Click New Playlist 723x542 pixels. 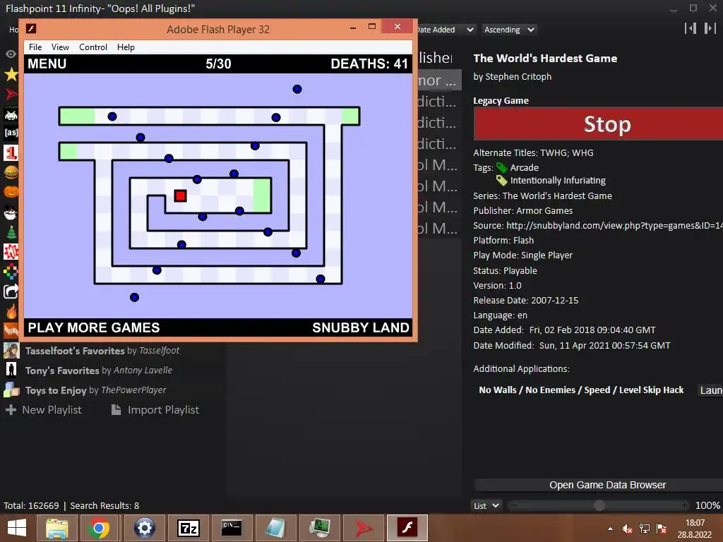pos(43,410)
